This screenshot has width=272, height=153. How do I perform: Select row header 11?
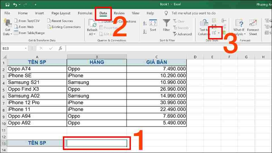(x=3, y=130)
